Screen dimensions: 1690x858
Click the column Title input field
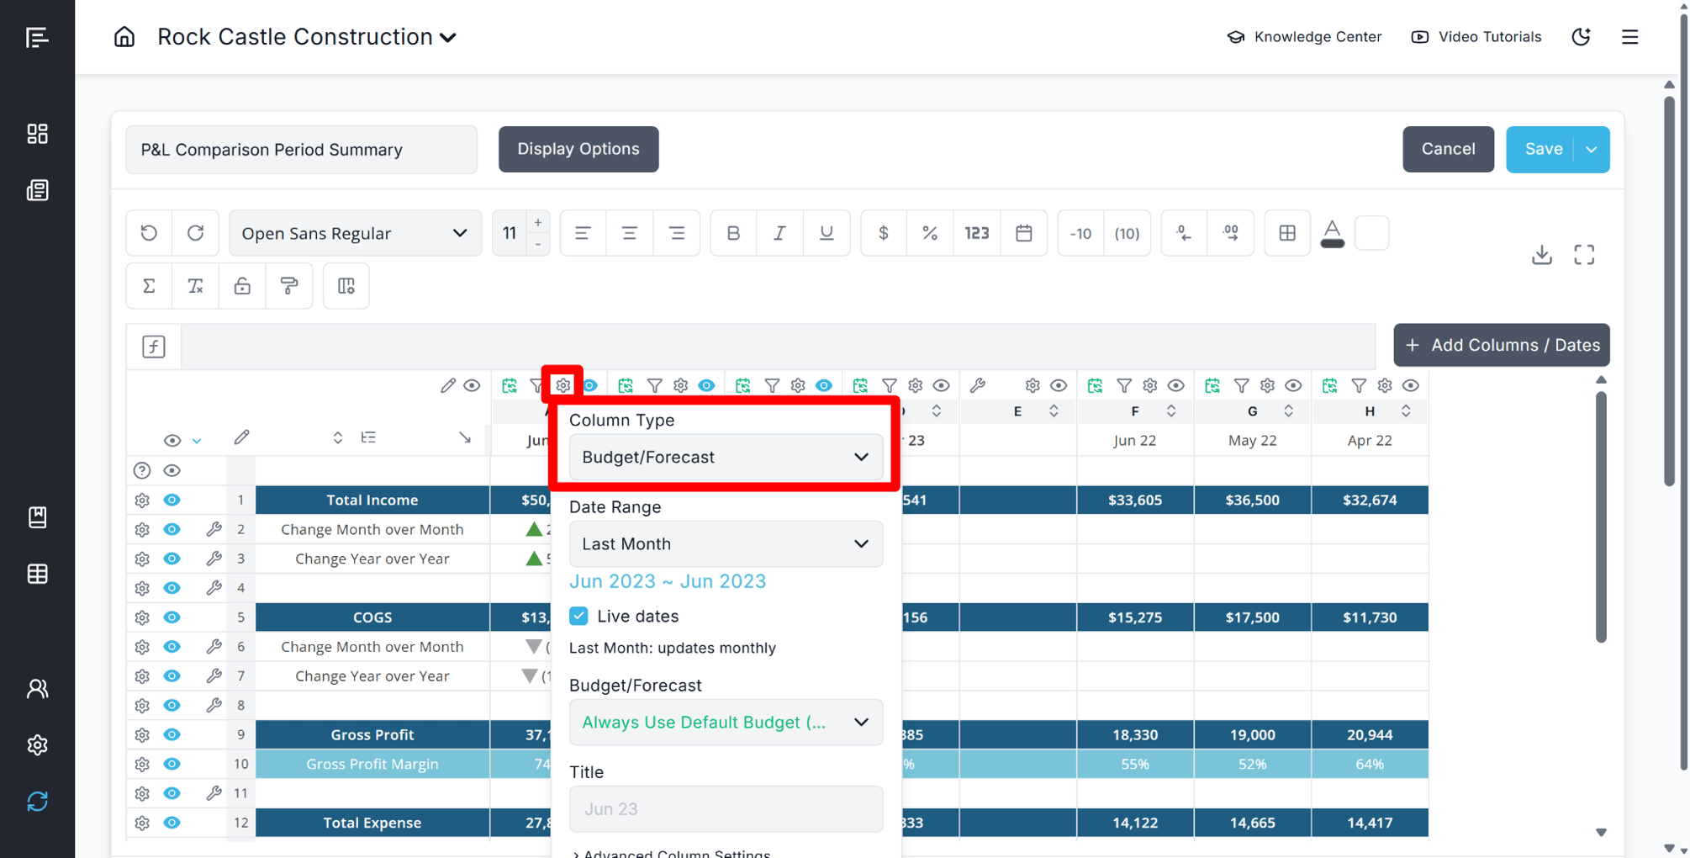click(726, 808)
